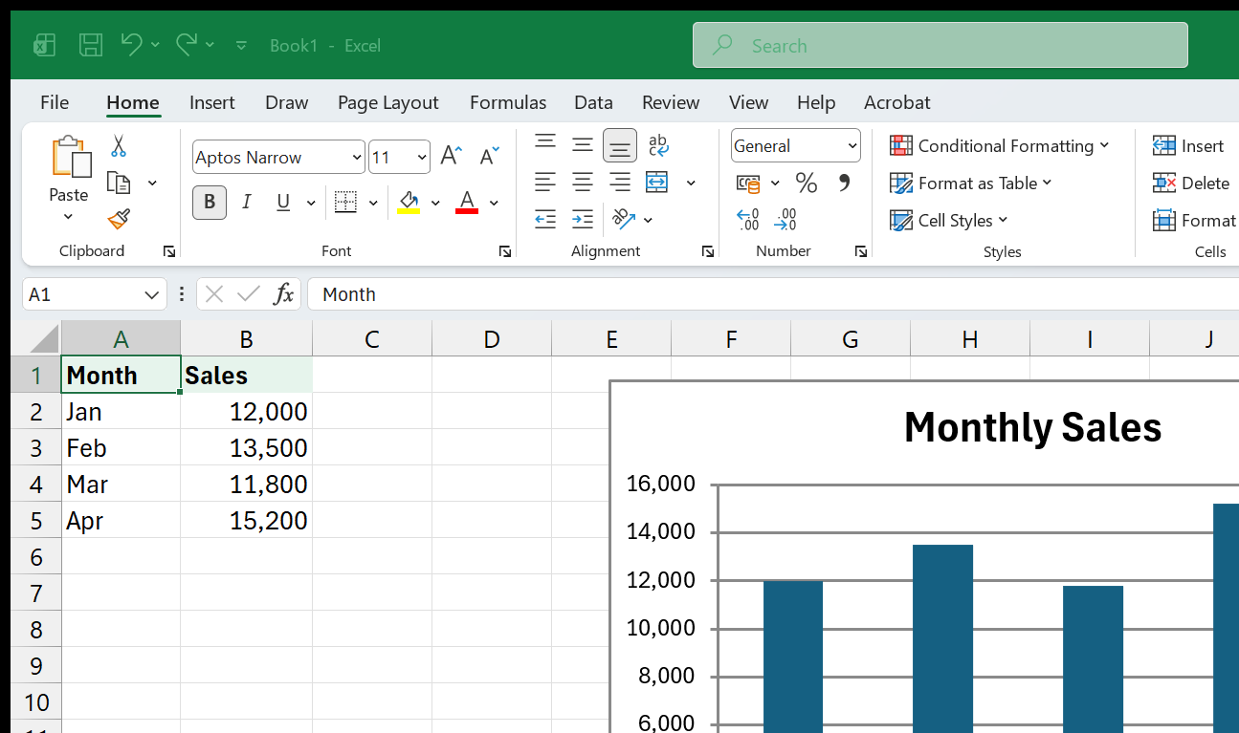Activate the Format Painter brush
Viewport: 1239px width, 733px height.
pyautogui.click(x=119, y=220)
